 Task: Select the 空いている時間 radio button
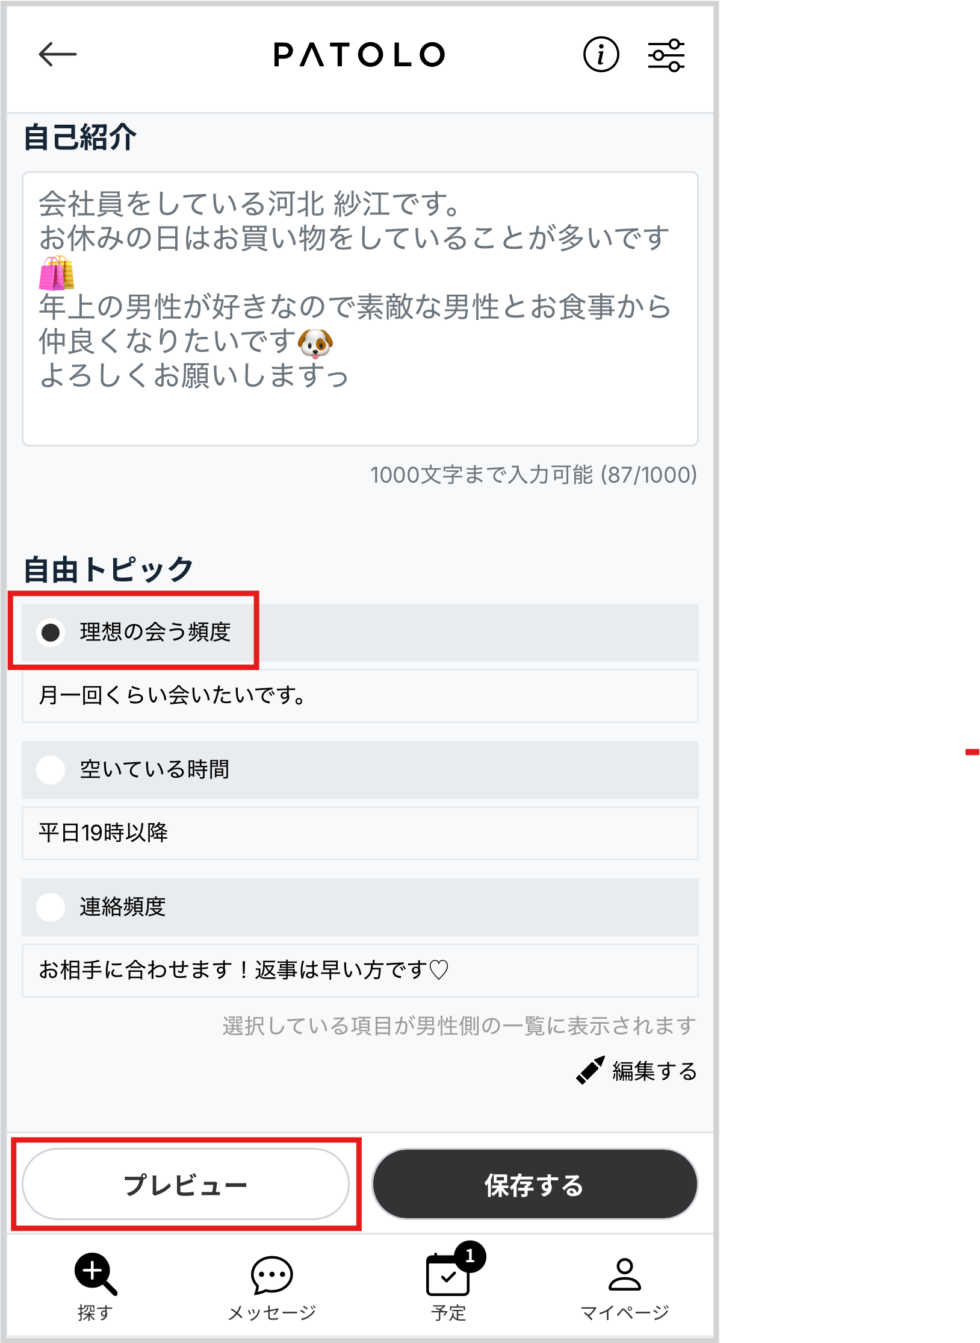click(51, 769)
